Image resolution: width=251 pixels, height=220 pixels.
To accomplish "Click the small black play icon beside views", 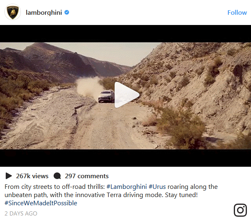I will tap(9, 176).
